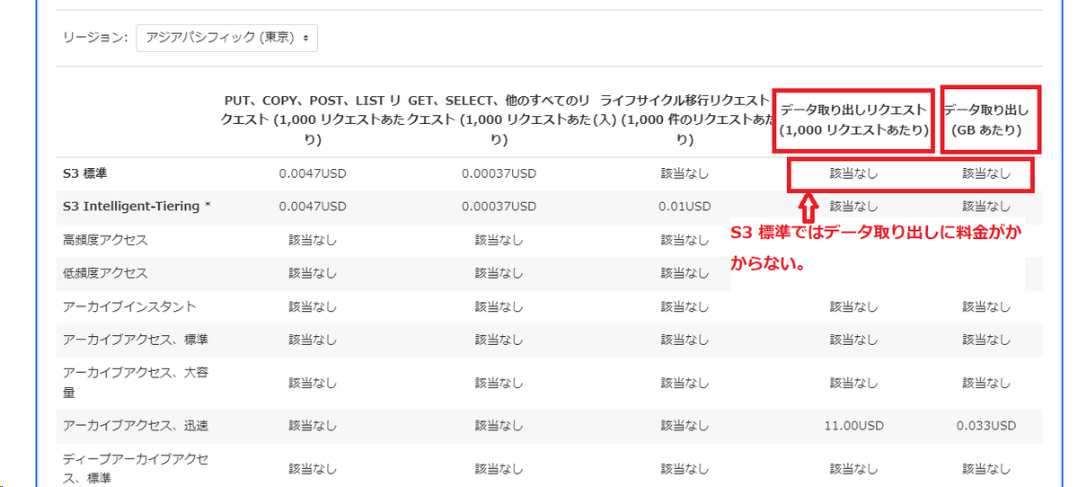Click 0.0047USD in the S3 標準 row
Image resolution: width=1078 pixels, height=487 pixels.
313,173
